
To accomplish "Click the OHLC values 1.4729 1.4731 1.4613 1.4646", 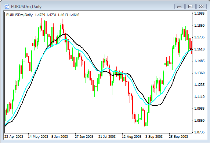I will 57,15.
